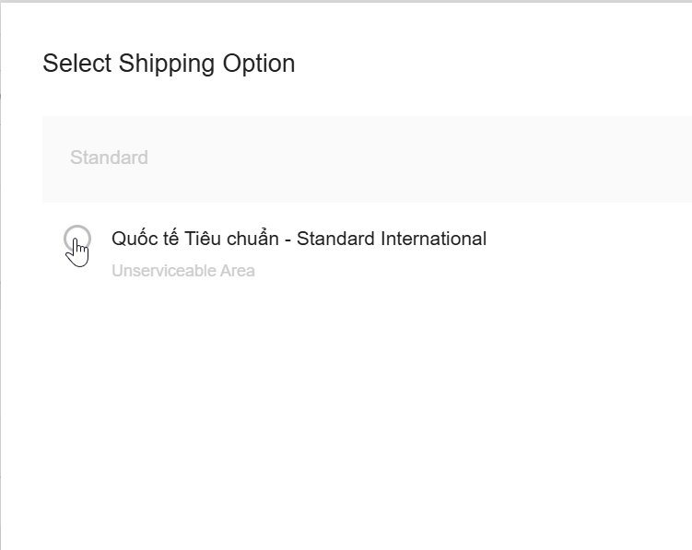
Task: Pick the Quốc tế Tiêu chuẩn shipping method
Action: coord(299,239)
